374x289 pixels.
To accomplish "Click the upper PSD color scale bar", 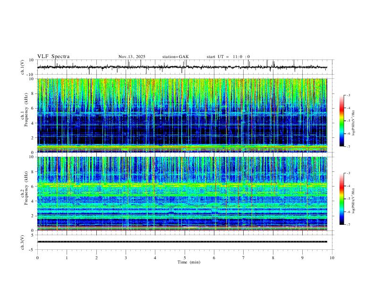I will (342, 121).
